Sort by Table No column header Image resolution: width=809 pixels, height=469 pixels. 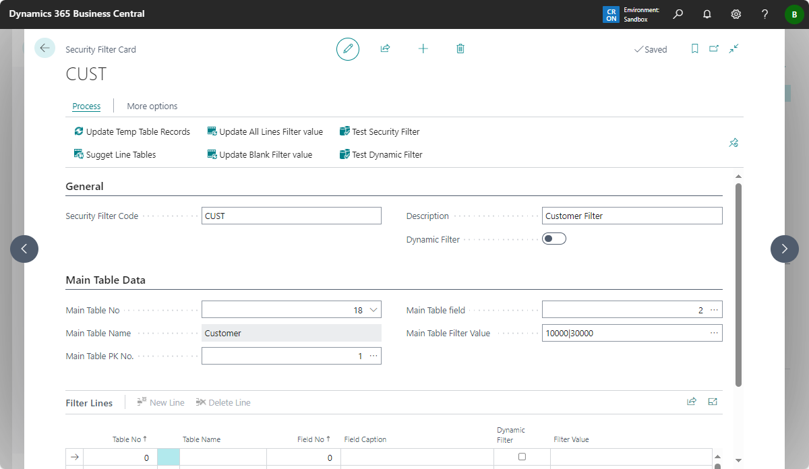coord(129,439)
